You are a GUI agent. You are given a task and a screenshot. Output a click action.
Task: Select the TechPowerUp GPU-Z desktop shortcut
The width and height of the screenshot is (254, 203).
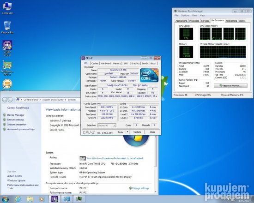[x=7, y=68]
